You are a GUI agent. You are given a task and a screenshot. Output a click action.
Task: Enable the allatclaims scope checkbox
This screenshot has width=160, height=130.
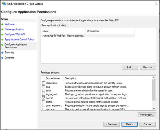[x=43, y=83]
